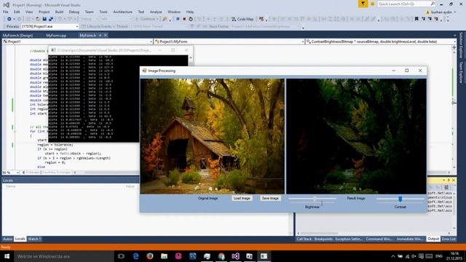Open the Build menu
Image resolution: width=466 pixels, height=262 pixels.
click(59, 12)
